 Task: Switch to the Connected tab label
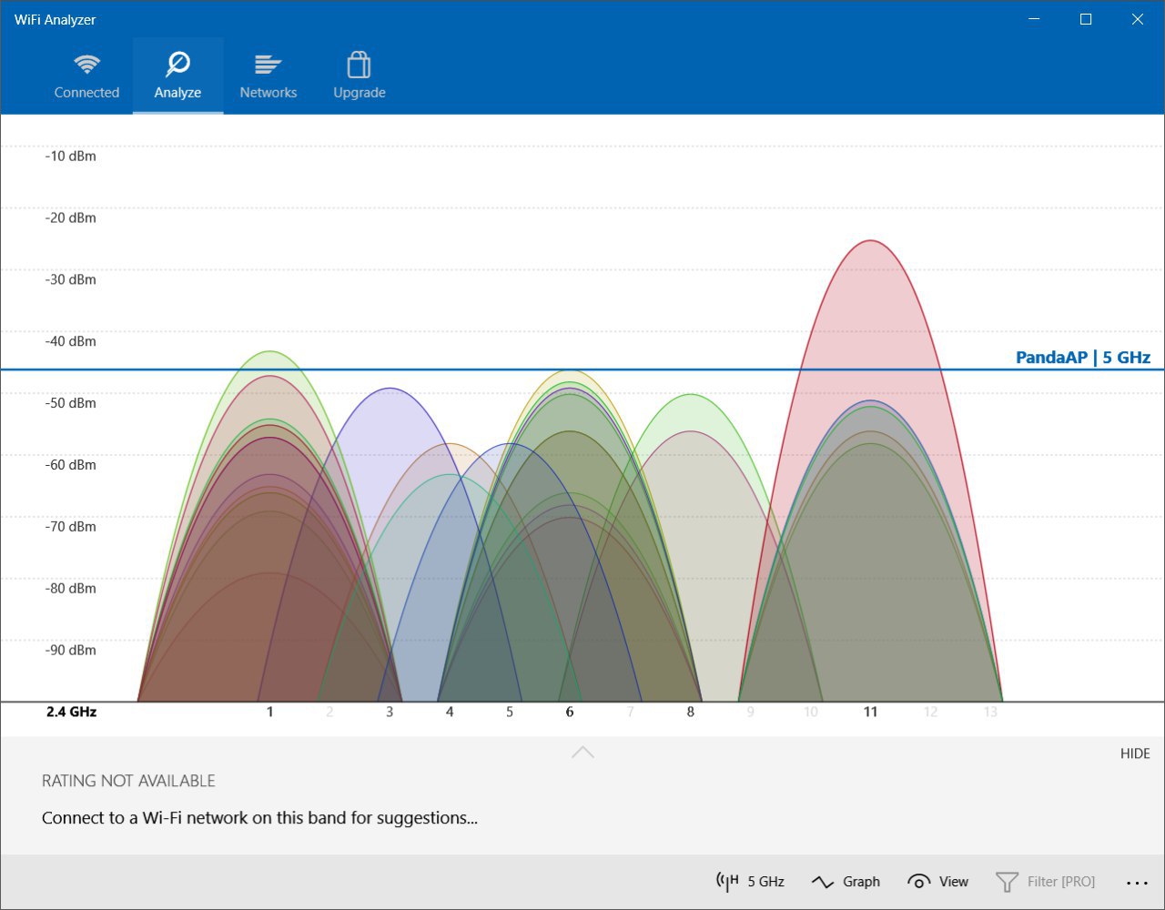[86, 93]
